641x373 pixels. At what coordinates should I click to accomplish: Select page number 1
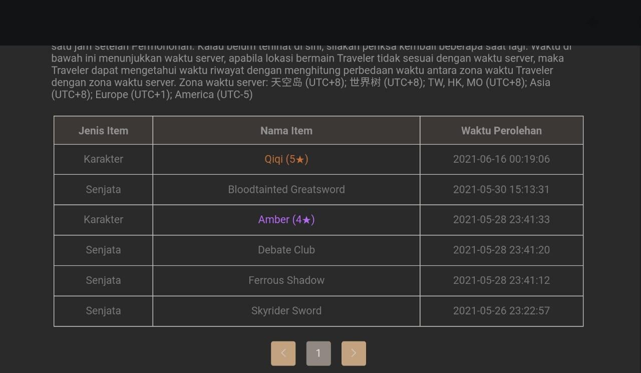click(x=318, y=353)
